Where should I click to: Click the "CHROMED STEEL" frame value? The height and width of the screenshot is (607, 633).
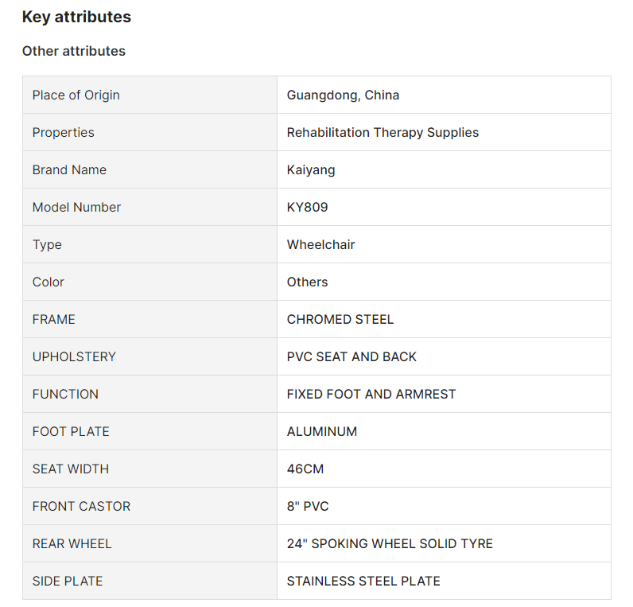click(340, 319)
